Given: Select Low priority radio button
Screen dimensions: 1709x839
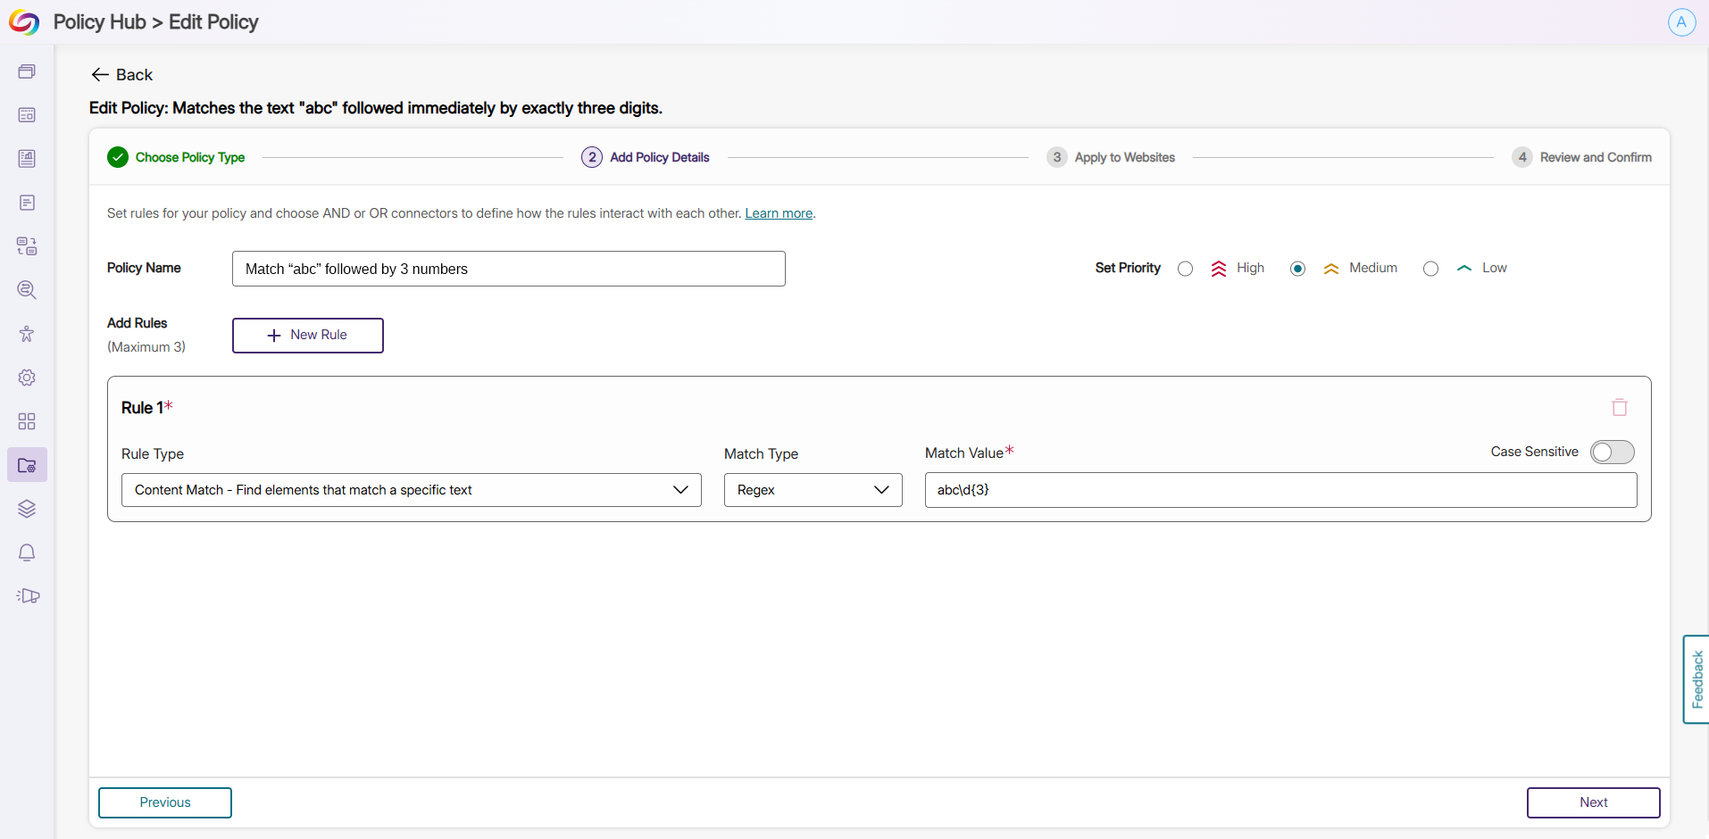Looking at the screenshot, I should tap(1430, 269).
